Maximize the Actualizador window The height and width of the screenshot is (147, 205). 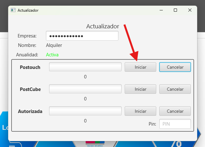[175, 10]
